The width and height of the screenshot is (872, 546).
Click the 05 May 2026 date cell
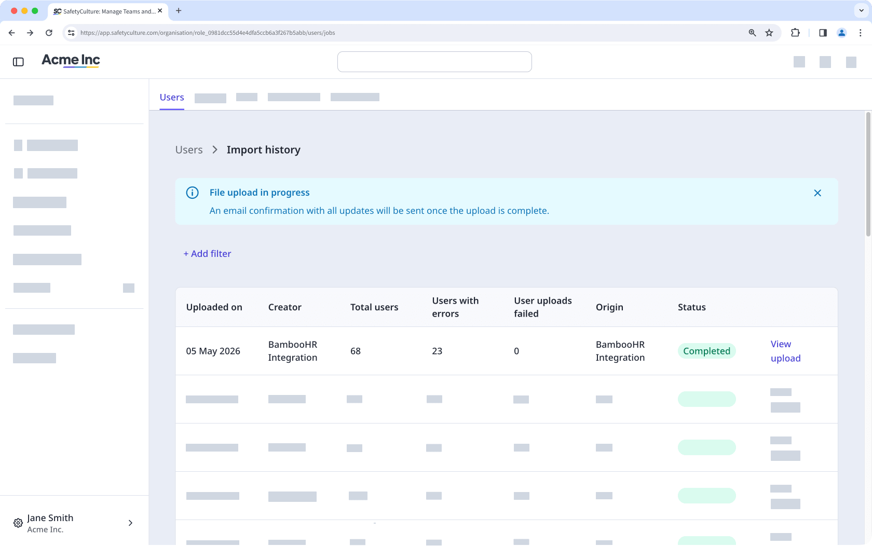(x=213, y=351)
